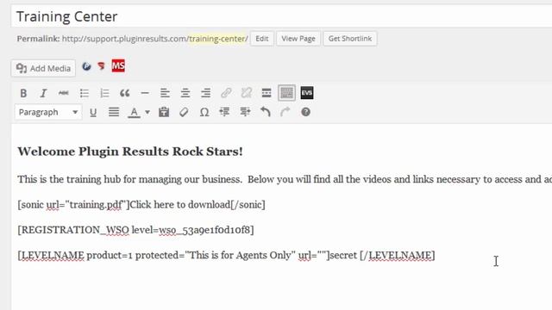This screenshot has width=552, height=310.
Task: Click the Add Media button
Action: pos(43,68)
